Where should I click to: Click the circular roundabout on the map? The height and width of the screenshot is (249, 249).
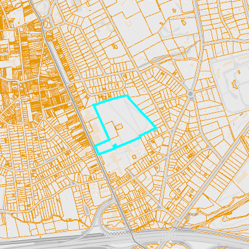190,94
